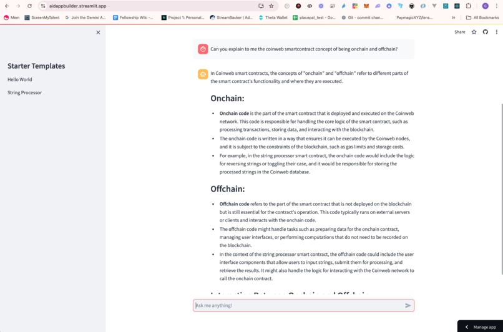Open the placepal_test Google Sheets bookmark
This screenshot has width=503, height=332.
pos(314,17)
